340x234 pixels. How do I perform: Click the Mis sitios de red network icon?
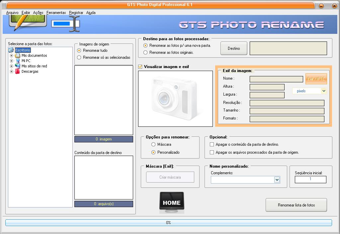coord(18,66)
